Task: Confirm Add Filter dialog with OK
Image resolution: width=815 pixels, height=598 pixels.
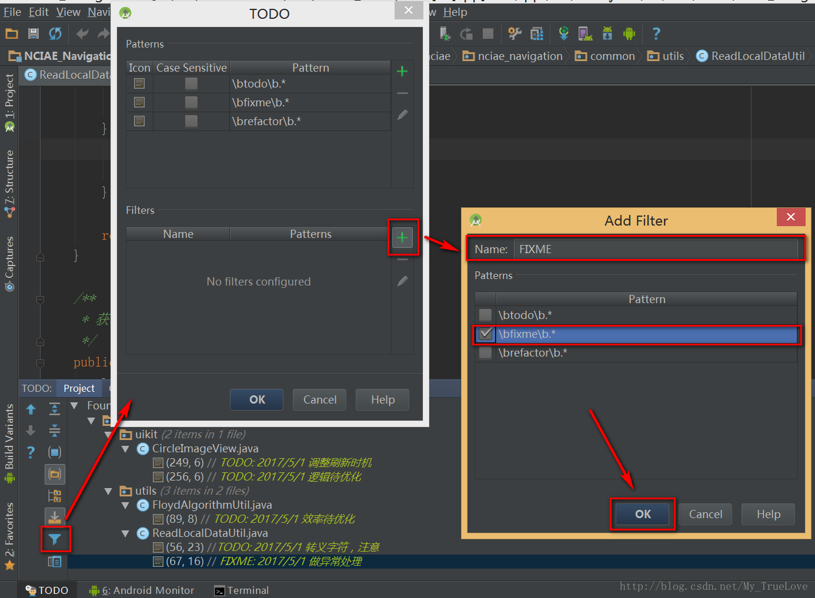Action: pyautogui.click(x=643, y=514)
